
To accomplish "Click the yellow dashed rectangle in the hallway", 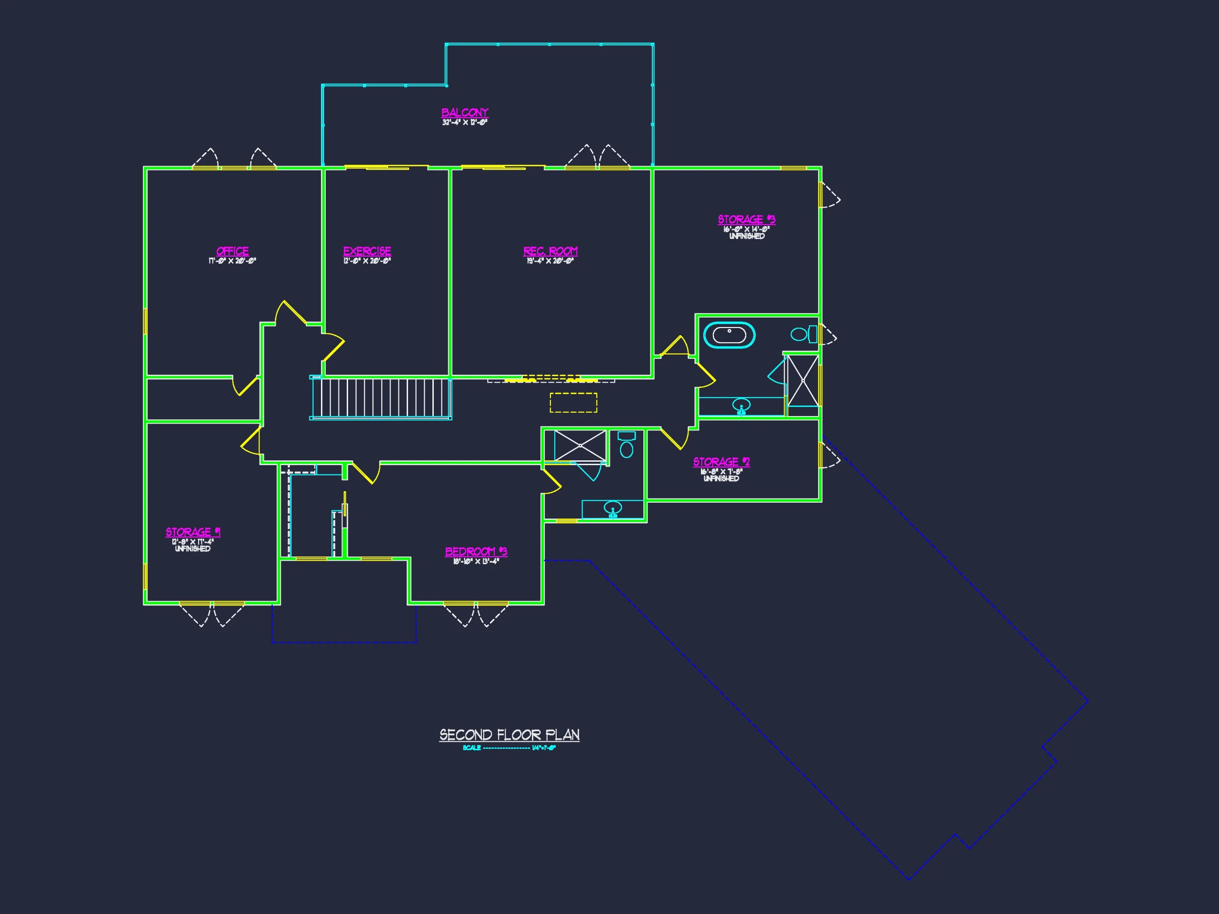I will [573, 403].
